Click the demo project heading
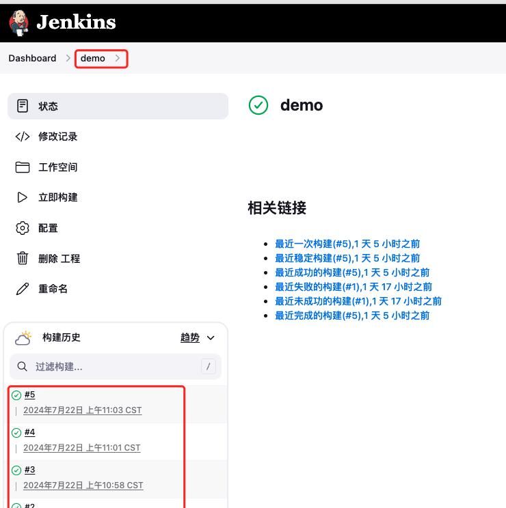506x508 pixels. pyautogui.click(x=302, y=105)
